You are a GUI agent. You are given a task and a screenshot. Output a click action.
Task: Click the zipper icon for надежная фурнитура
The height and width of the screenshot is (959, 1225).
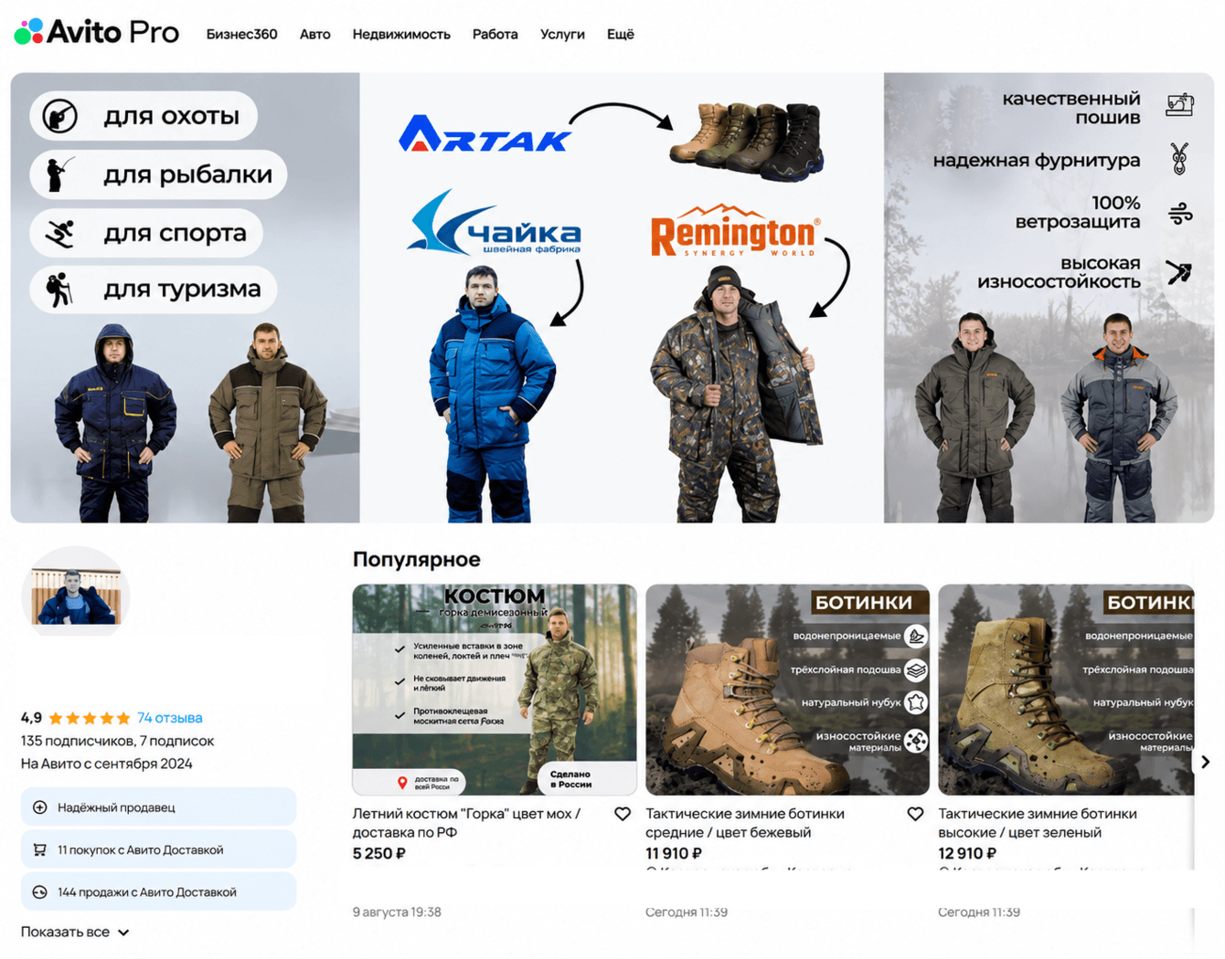click(x=1179, y=159)
